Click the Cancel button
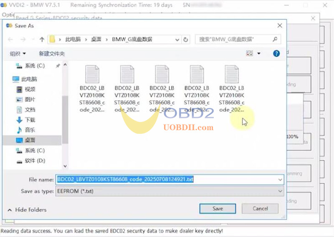 260,209
